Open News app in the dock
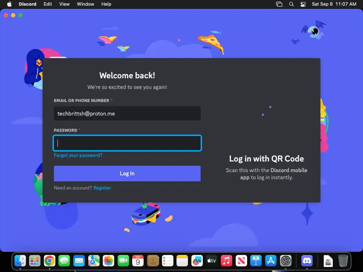This screenshot has width=363, height=272. coord(241,261)
